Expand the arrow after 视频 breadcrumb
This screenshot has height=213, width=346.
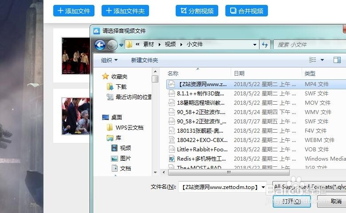pos(181,44)
